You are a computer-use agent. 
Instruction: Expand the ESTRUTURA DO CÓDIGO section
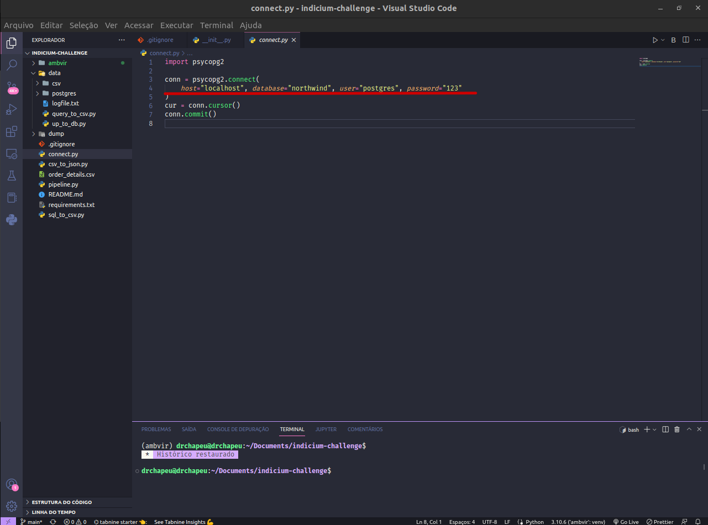[55, 502]
